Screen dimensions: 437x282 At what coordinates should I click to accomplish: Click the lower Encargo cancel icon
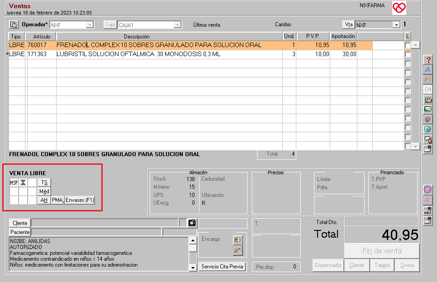point(237,250)
